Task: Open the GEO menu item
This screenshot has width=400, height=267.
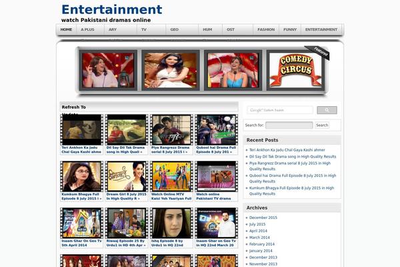Action: [x=174, y=29]
